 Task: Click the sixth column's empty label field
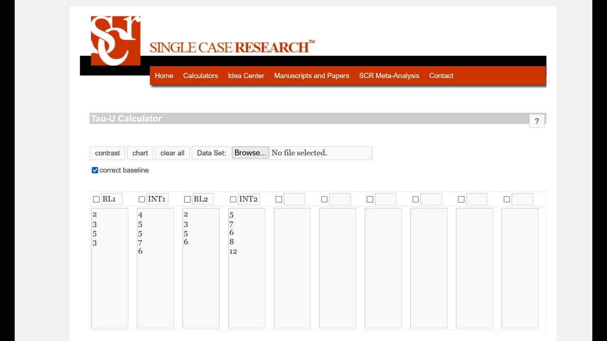click(340, 199)
